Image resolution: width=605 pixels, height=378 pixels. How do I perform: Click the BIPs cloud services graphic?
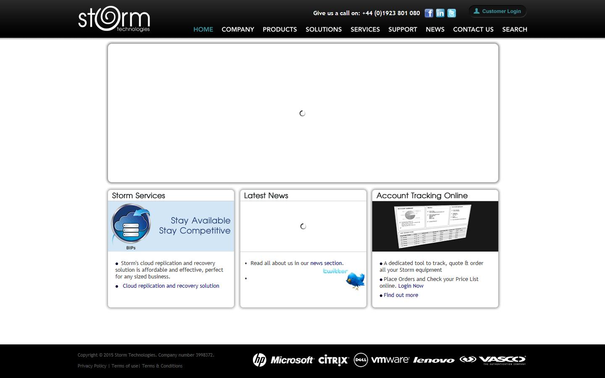tap(131, 224)
